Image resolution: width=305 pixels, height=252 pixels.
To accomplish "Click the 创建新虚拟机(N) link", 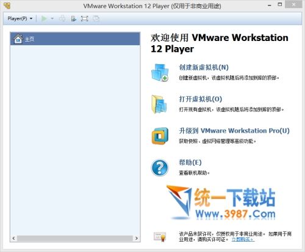I will pyautogui.click(x=204, y=67).
